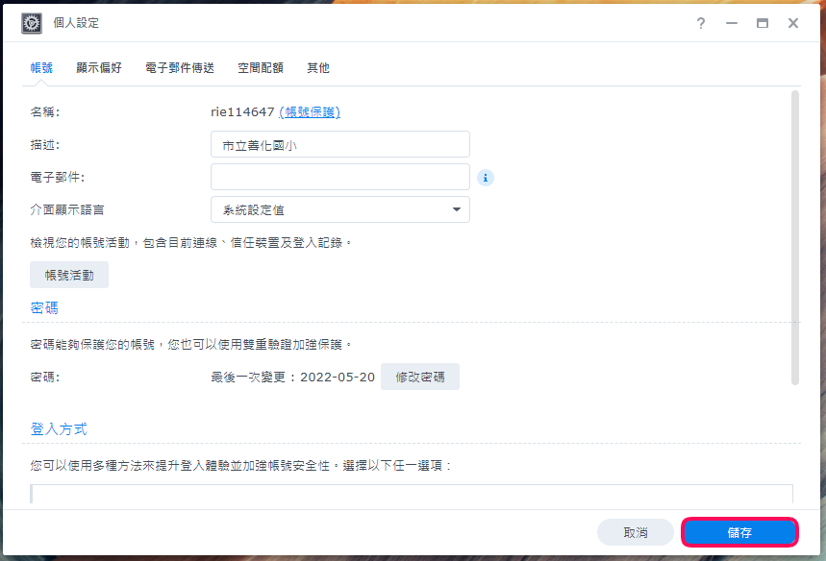This screenshot has width=826, height=561.
Task: Select the 空間配額 tab
Action: 261,68
